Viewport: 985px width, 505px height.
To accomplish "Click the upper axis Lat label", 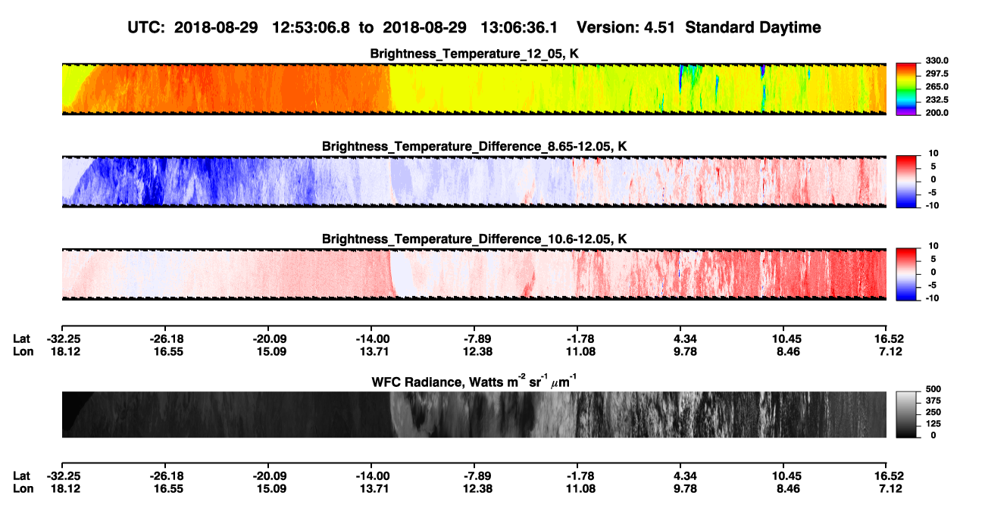I will coord(21,338).
